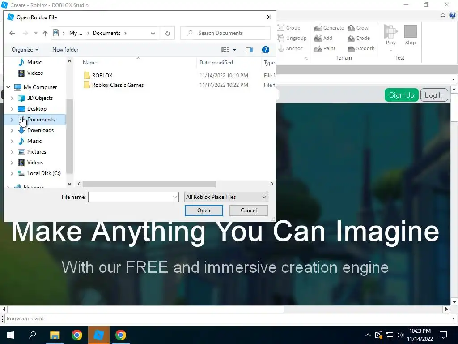
Task: Refresh the Documents folder listing
Action: 167,33
